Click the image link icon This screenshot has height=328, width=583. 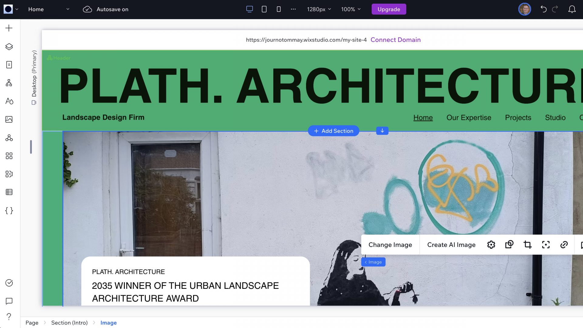[564, 245]
